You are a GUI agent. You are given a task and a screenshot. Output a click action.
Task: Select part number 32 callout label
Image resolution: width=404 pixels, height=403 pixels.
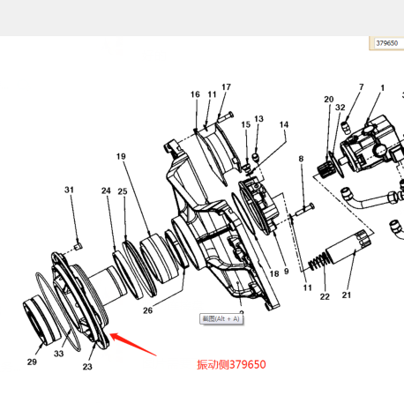click(x=340, y=108)
